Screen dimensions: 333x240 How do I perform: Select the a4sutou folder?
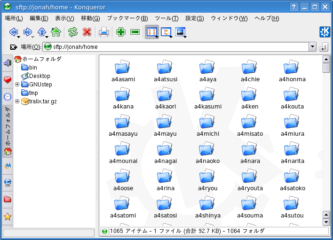tap(292, 207)
